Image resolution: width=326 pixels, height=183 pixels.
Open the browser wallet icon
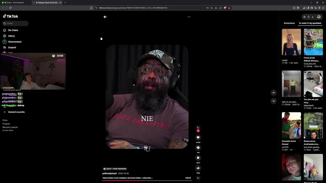click(312, 8)
